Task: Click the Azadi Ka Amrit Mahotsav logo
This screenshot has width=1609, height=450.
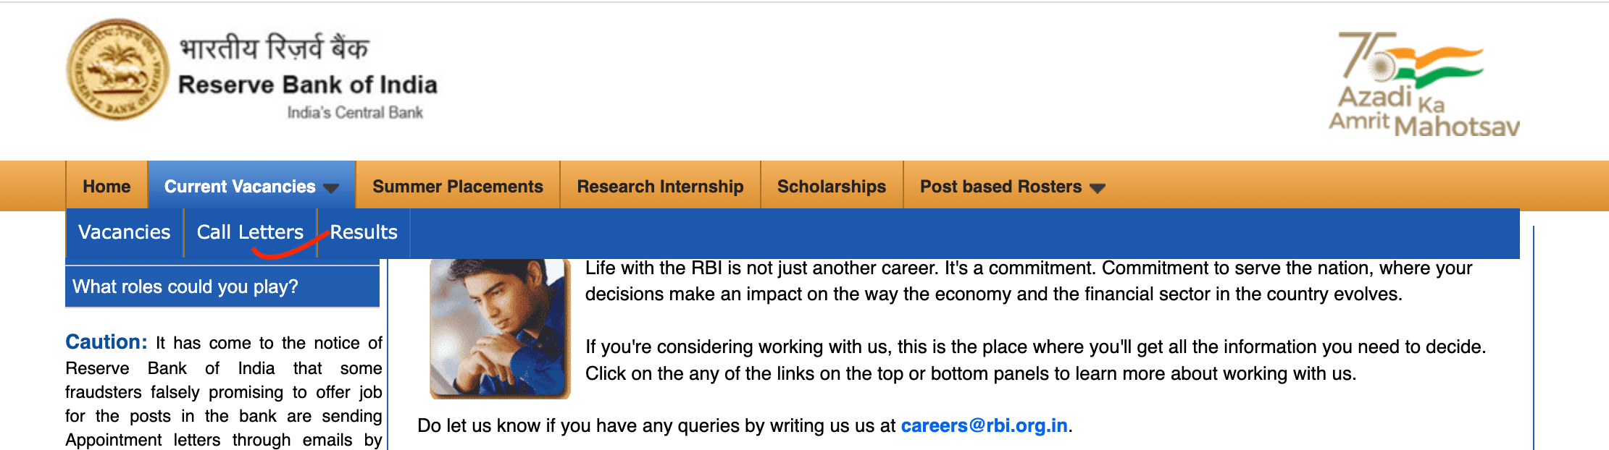Action: click(1424, 85)
